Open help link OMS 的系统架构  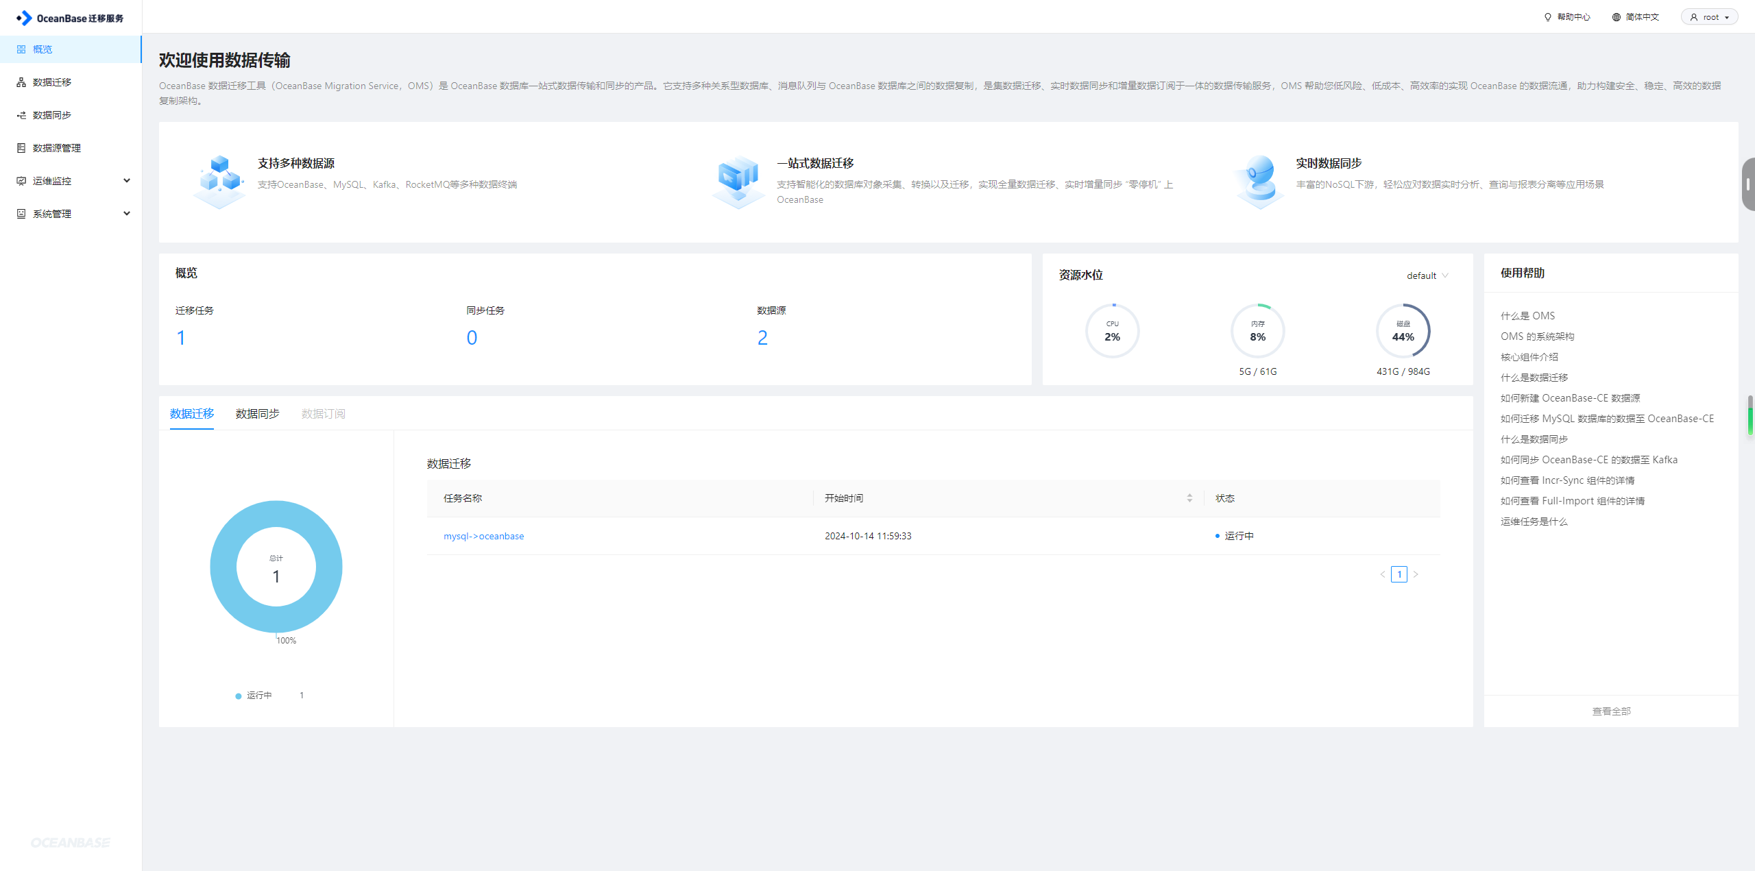tap(1538, 336)
